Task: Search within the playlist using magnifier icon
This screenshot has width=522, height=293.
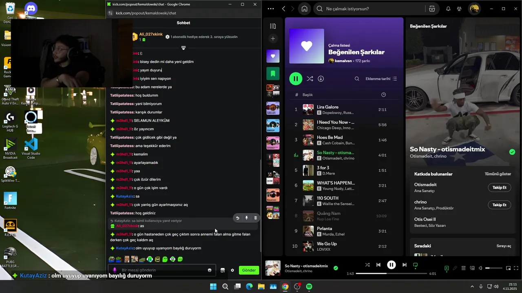Action: [x=357, y=79]
